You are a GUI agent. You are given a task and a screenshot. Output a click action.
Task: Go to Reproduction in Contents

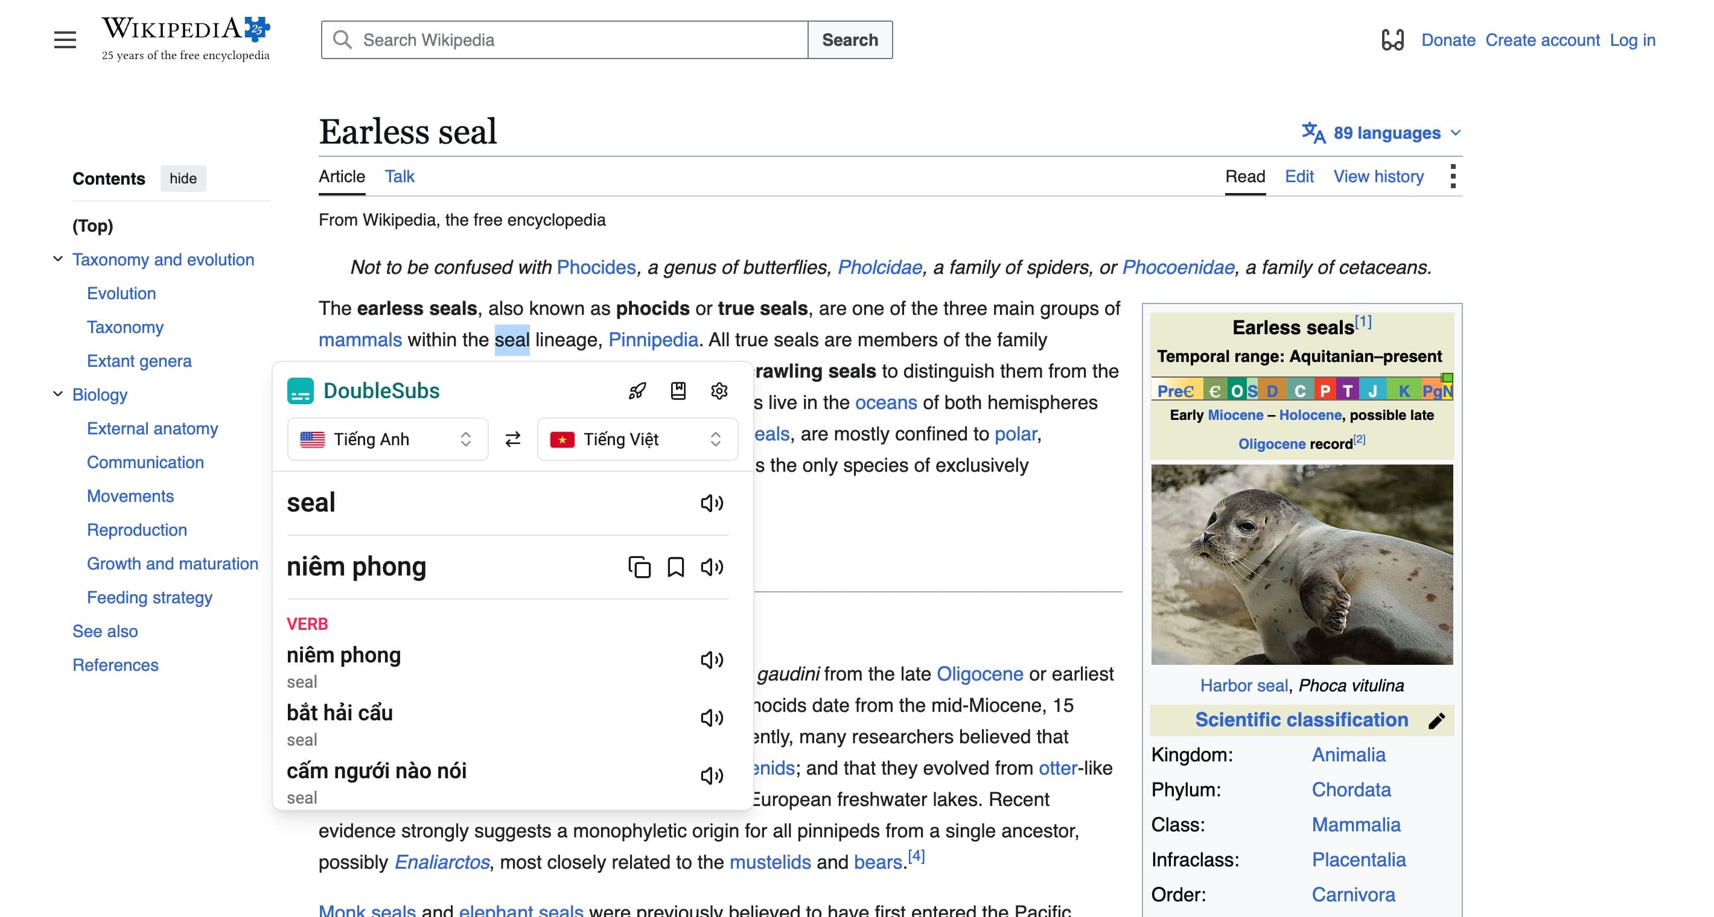[x=137, y=530]
